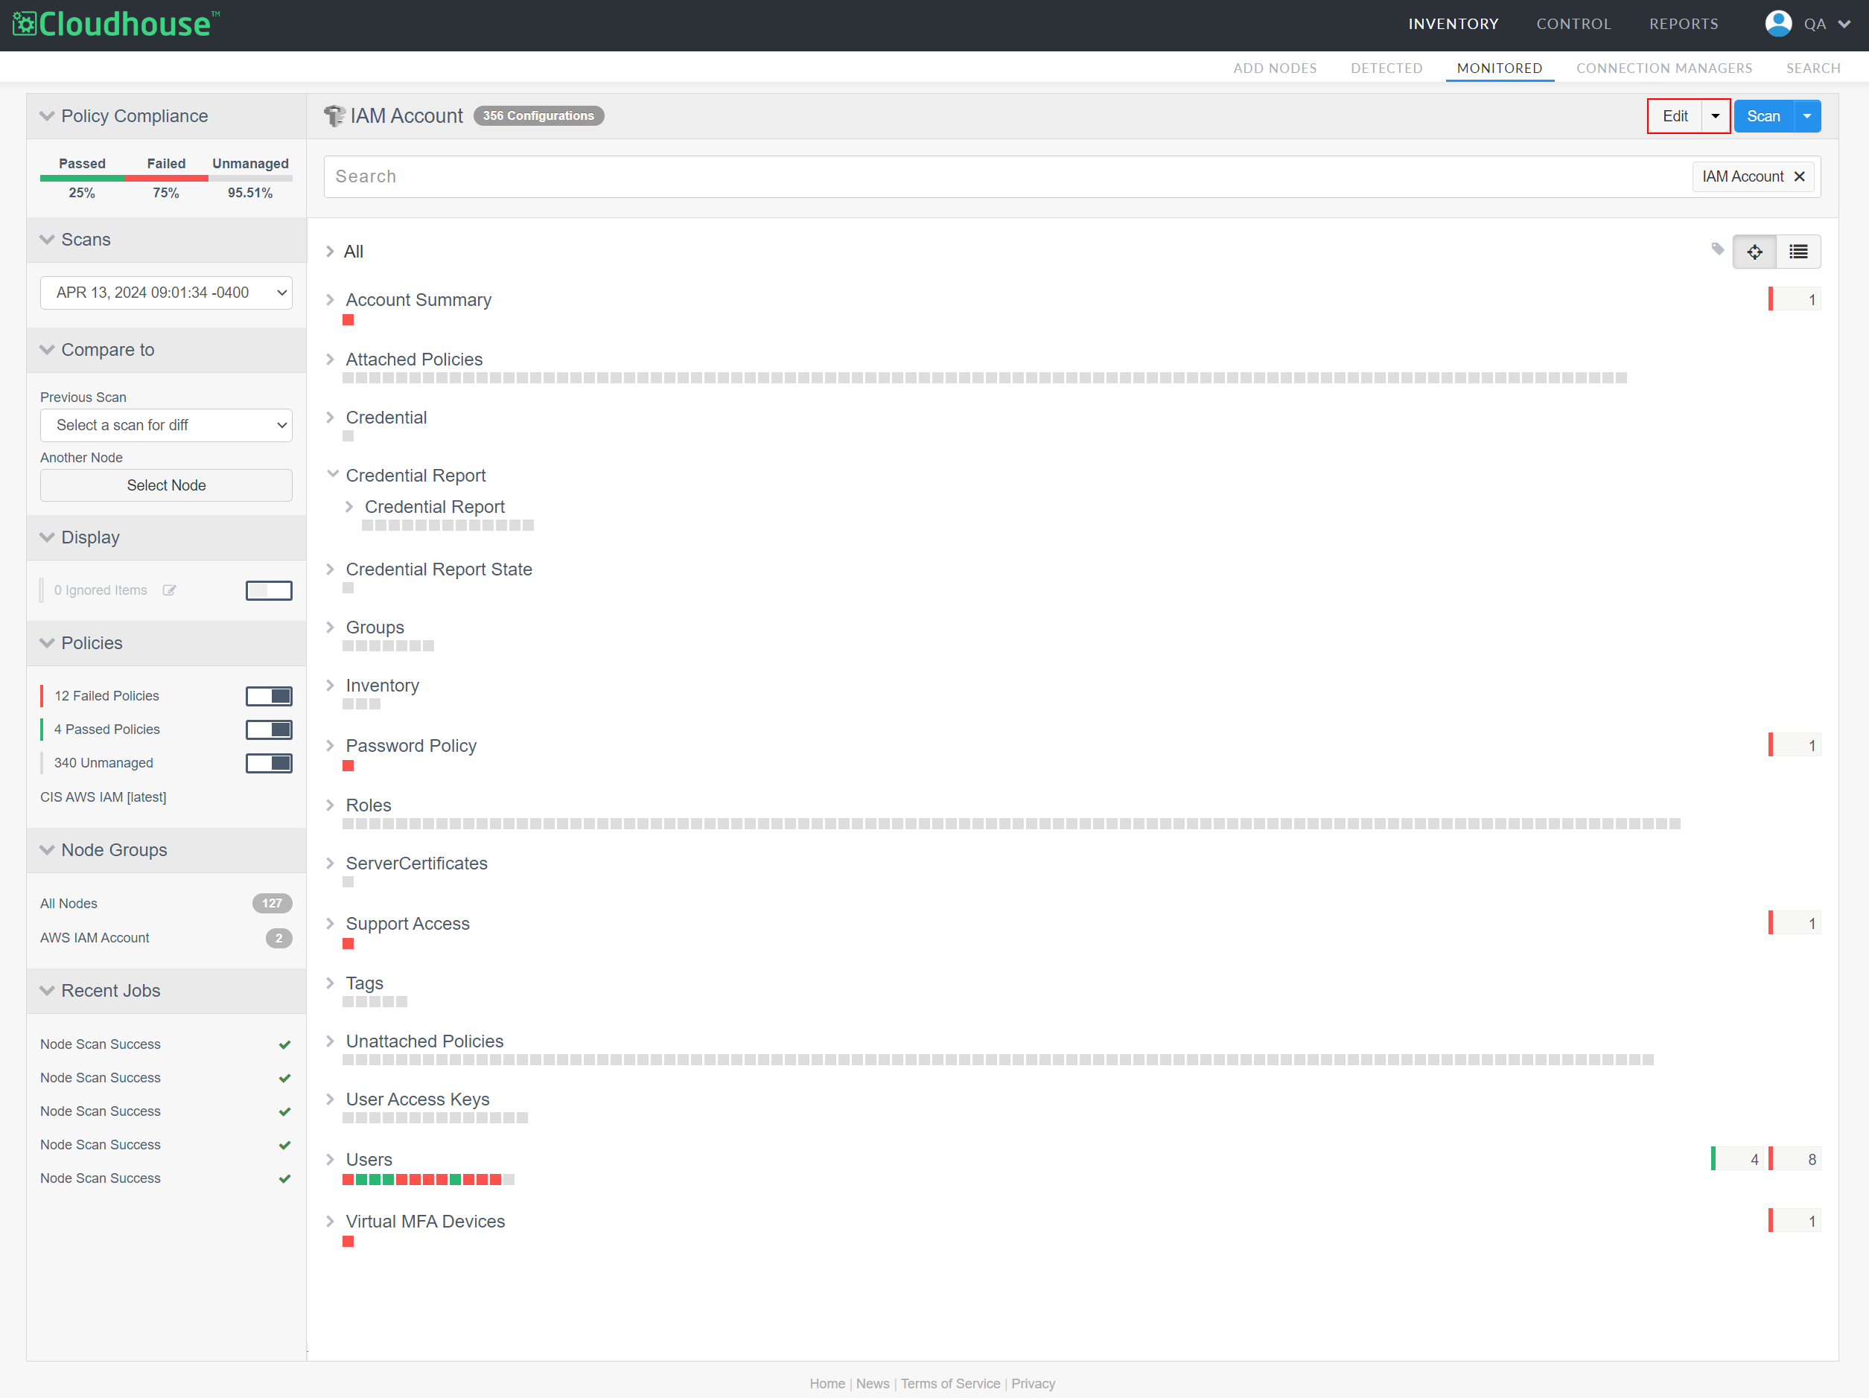Click the Cloudhouse logo icon
The width and height of the screenshot is (1869, 1398).
coord(25,24)
